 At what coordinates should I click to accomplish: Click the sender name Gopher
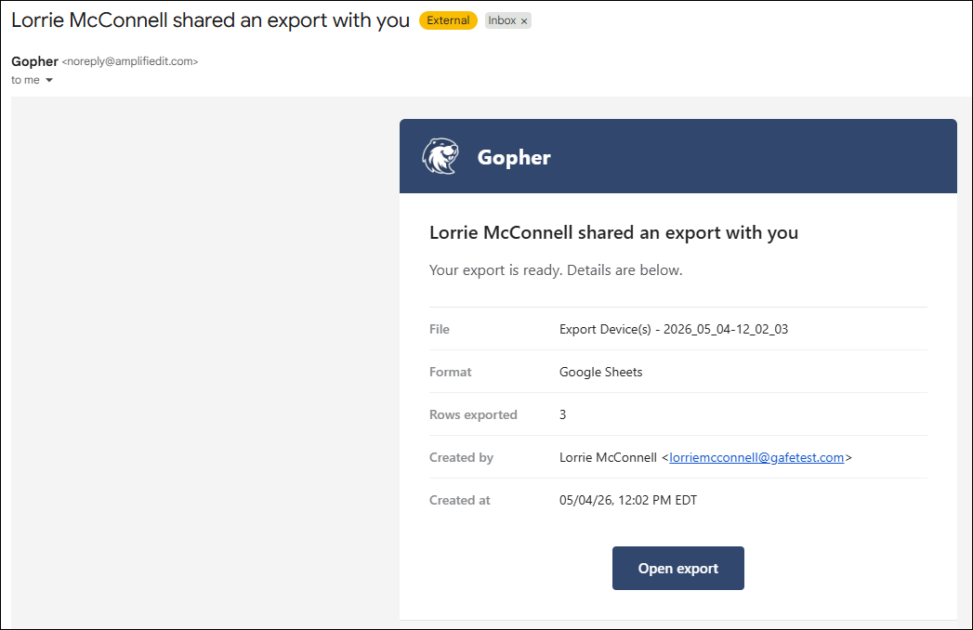point(34,61)
